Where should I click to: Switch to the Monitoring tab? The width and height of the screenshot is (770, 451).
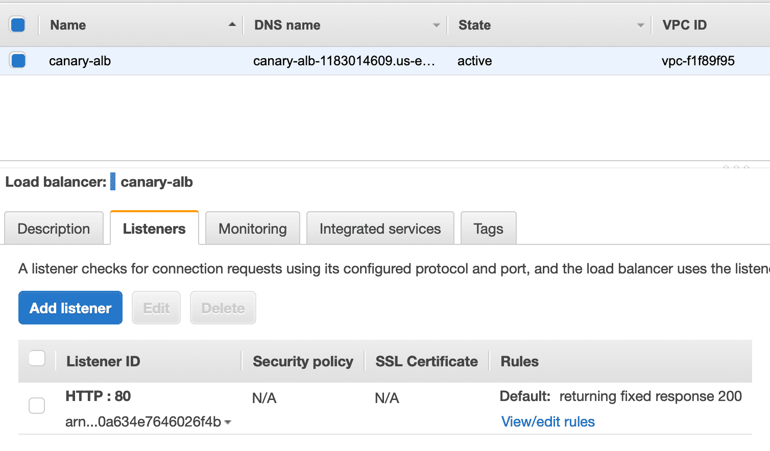[x=252, y=229]
